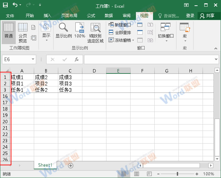Select the Sheet1 tab
The width and height of the screenshot is (221, 178).
[x=45, y=165]
